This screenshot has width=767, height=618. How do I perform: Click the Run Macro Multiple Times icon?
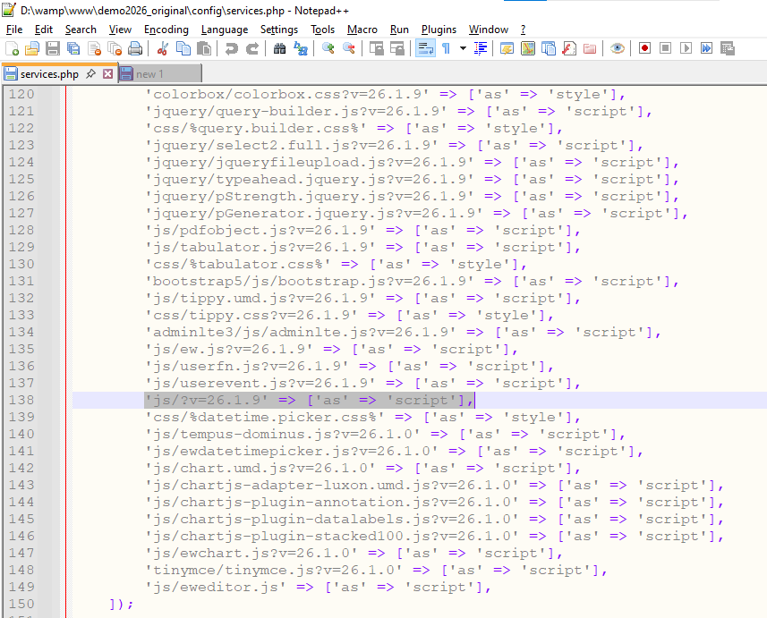point(705,48)
